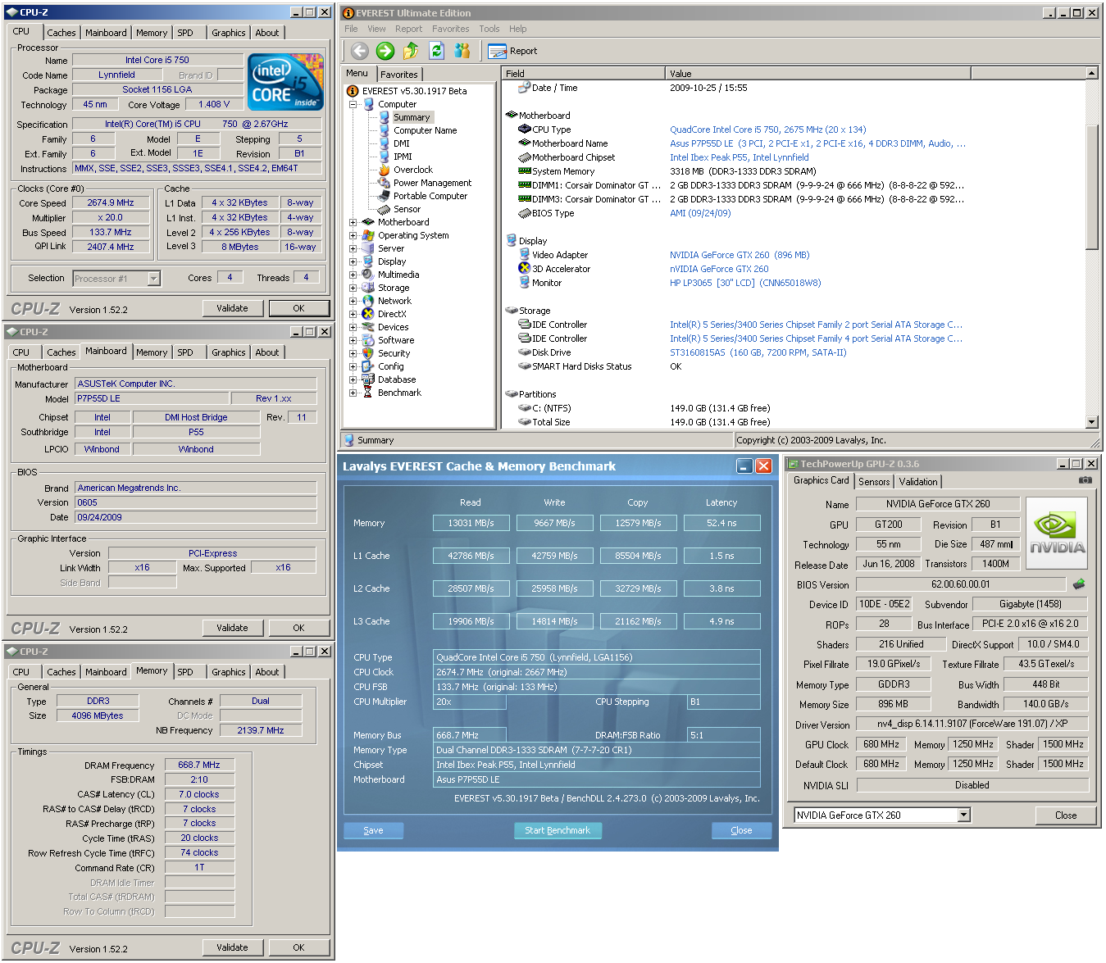Viewport: 1106px width, 963px height.
Task: Click Validate in the Memory CPU-Z window
Action: point(232,947)
